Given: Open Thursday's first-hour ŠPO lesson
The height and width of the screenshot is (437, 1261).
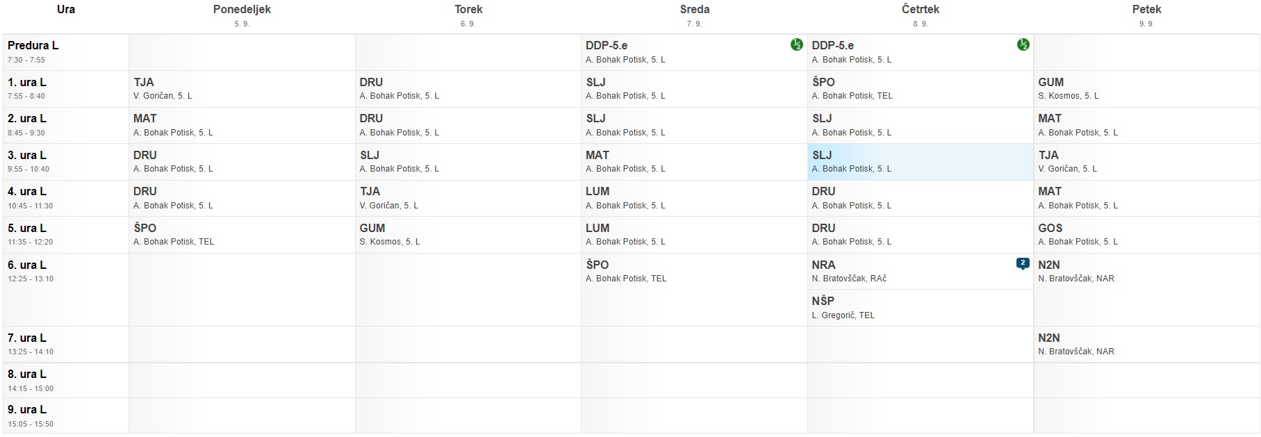Looking at the screenshot, I should click(921, 89).
